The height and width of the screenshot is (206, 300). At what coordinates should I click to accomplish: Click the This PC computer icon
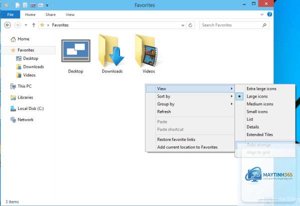point(13,86)
